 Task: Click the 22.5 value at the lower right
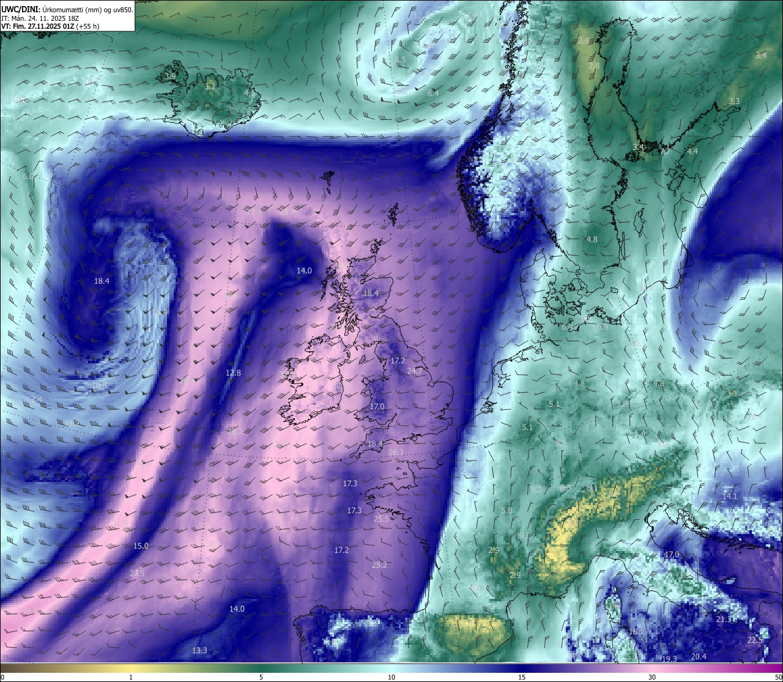coord(755,640)
